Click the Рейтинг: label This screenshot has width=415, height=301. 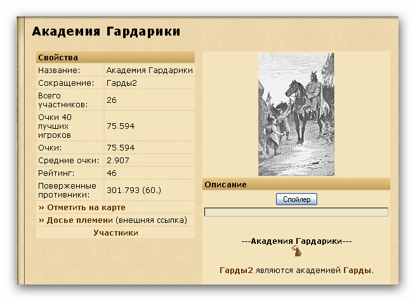(56, 173)
